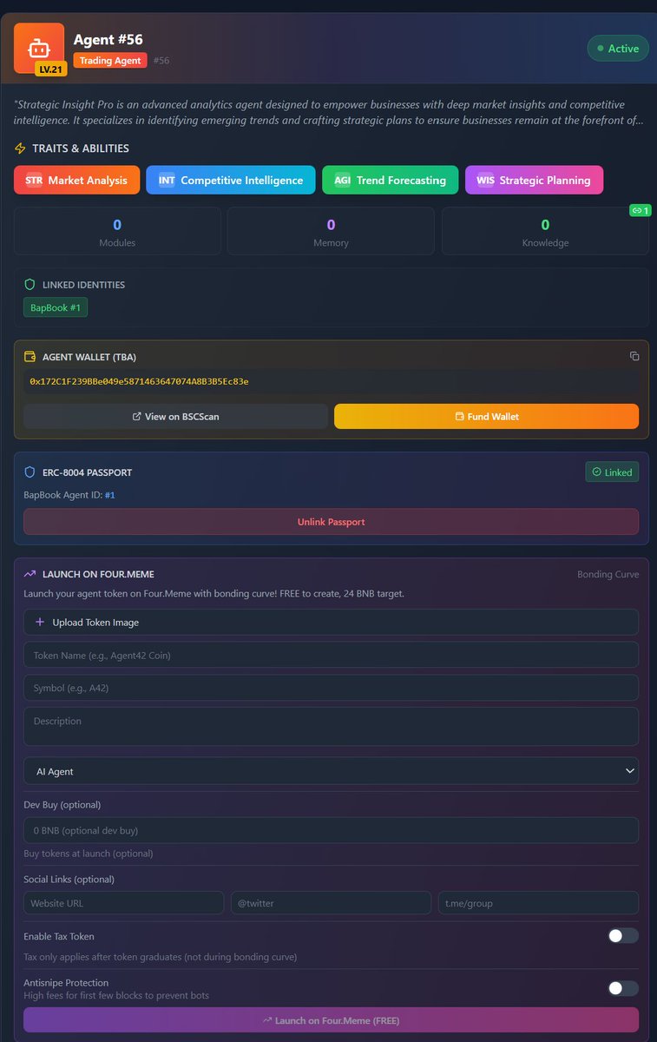Focus the Description text area
657x1042 pixels.
331,726
